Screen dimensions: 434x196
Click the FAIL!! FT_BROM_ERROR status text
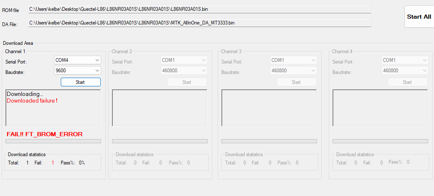click(45, 134)
